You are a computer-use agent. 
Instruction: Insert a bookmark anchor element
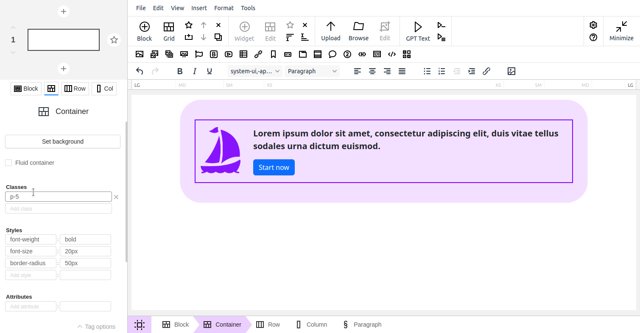273,54
